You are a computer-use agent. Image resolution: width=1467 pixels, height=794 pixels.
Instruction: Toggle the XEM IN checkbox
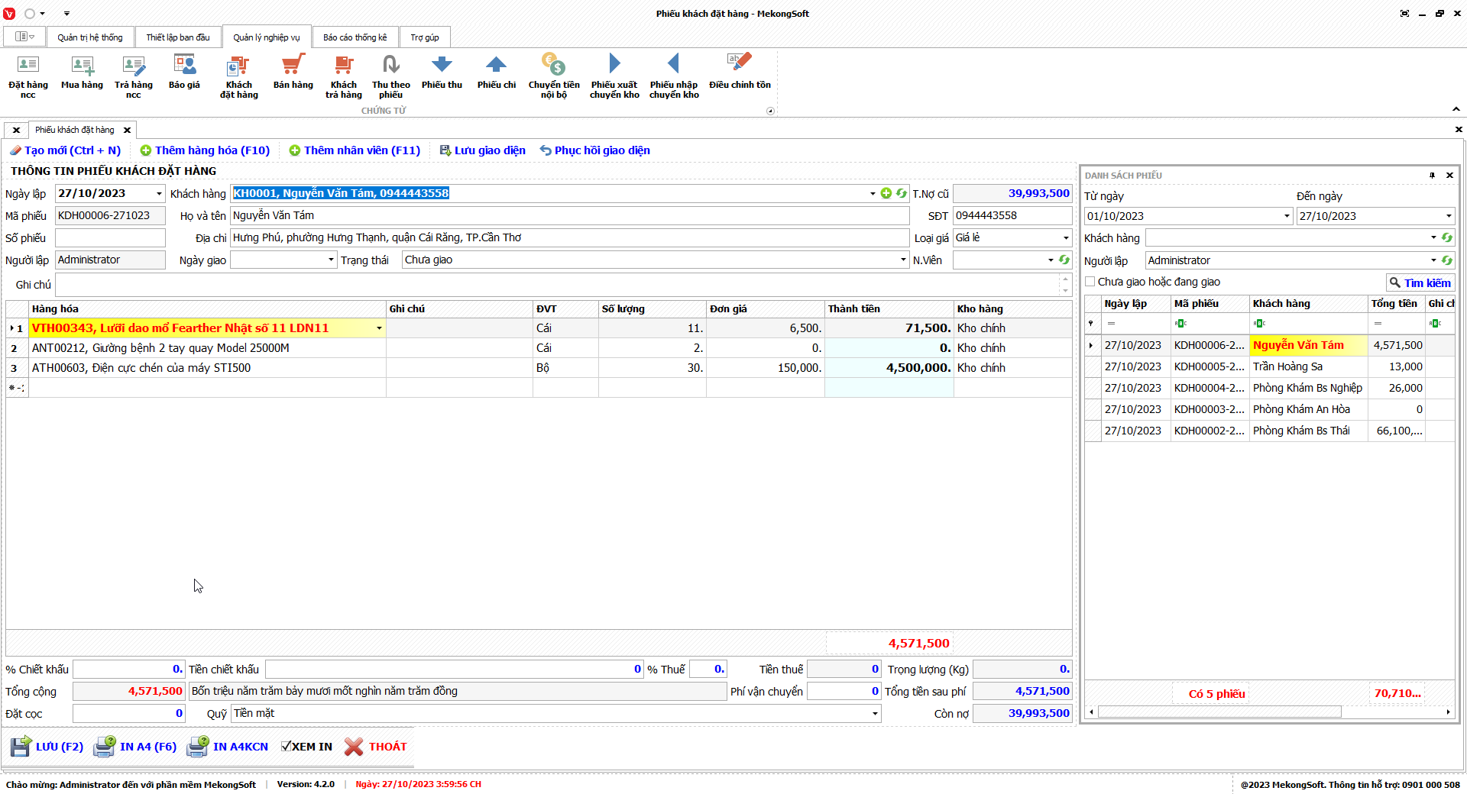pyautogui.click(x=287, y=747)
